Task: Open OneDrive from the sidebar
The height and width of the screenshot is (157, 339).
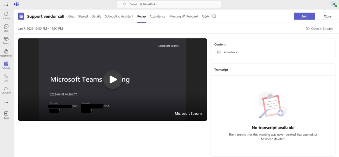Action: [6, 90]
